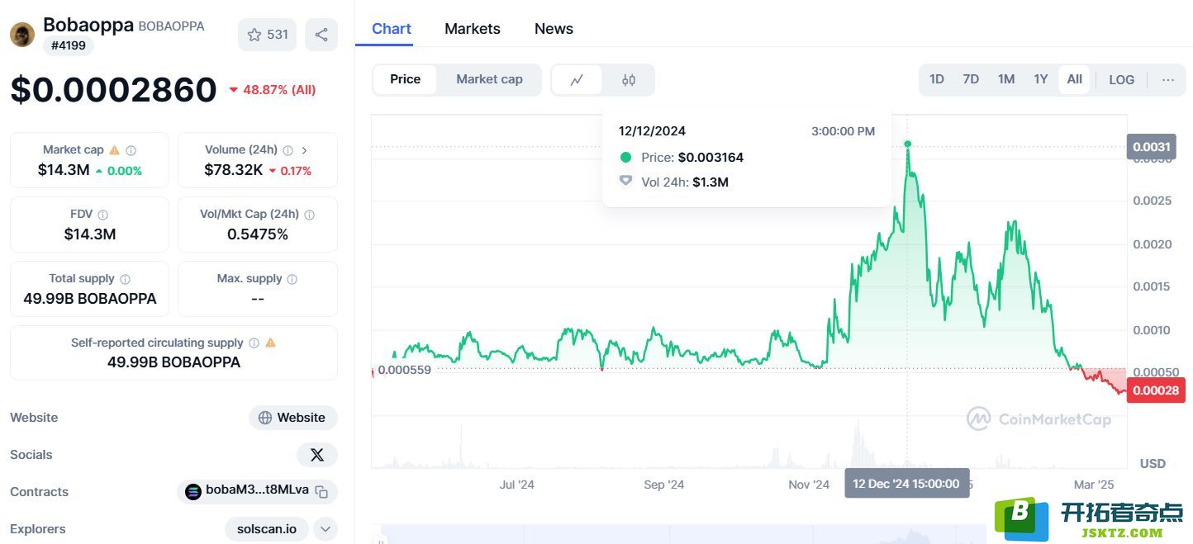The image size is (1193, 544).
Task: Click Solana contract chain icon
Action: (193, 492)
